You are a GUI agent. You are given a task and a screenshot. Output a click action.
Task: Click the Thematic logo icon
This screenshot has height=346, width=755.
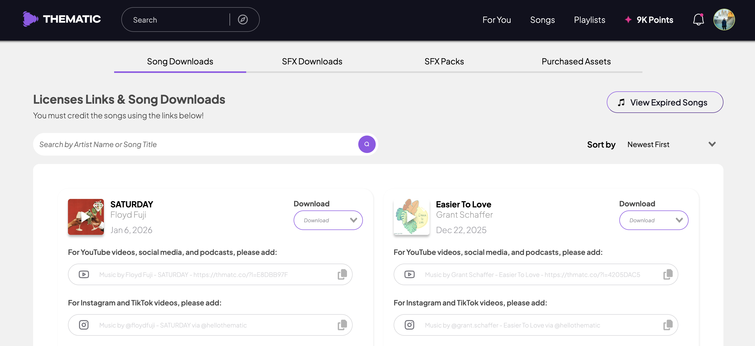tap(30, 19)
